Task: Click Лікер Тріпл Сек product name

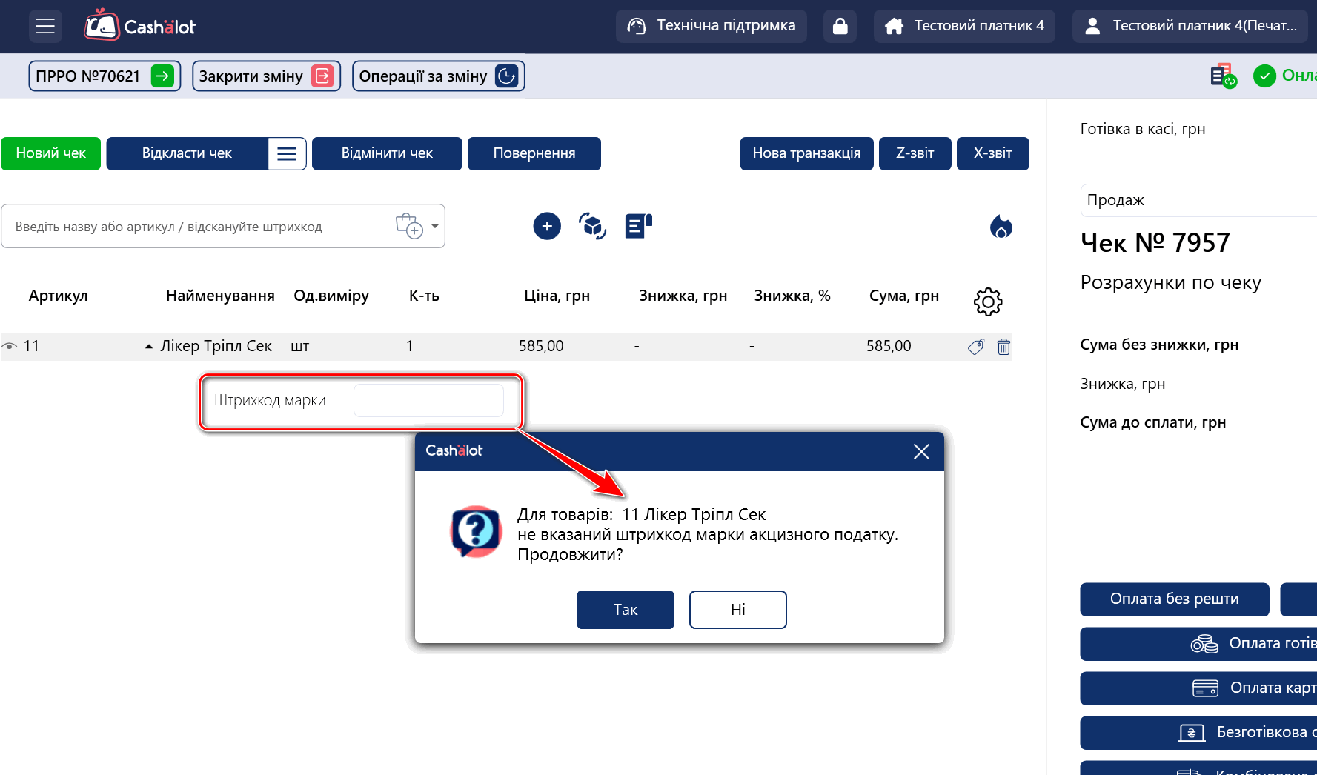Action: click(x=216, y=346)
